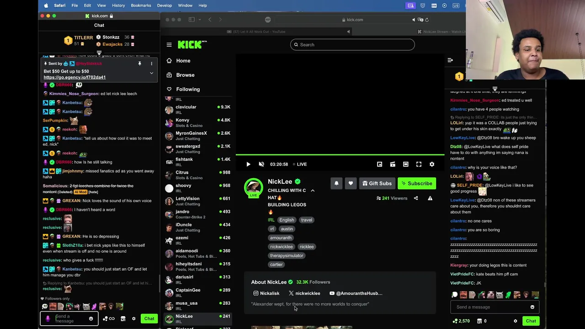Open fishtank channel in sidebar
The height and width of the screenshot is (329, 585).
pos(198,162)
